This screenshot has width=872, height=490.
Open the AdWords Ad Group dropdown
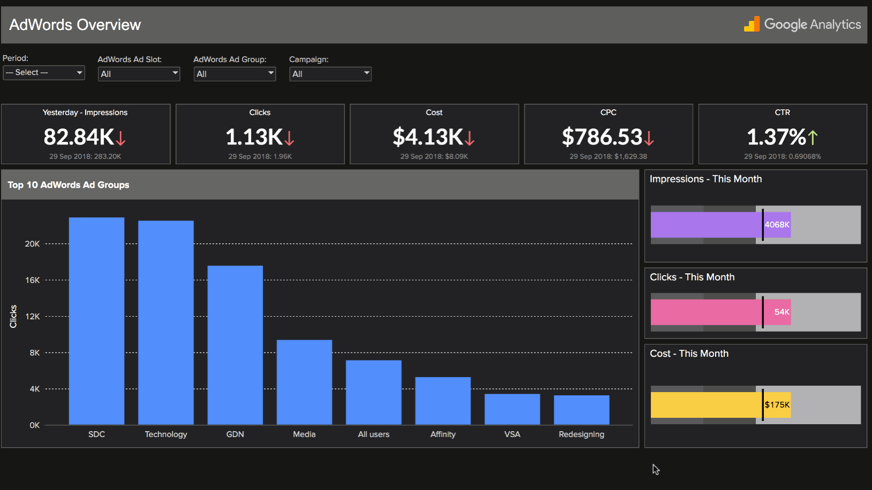(270, 73)
